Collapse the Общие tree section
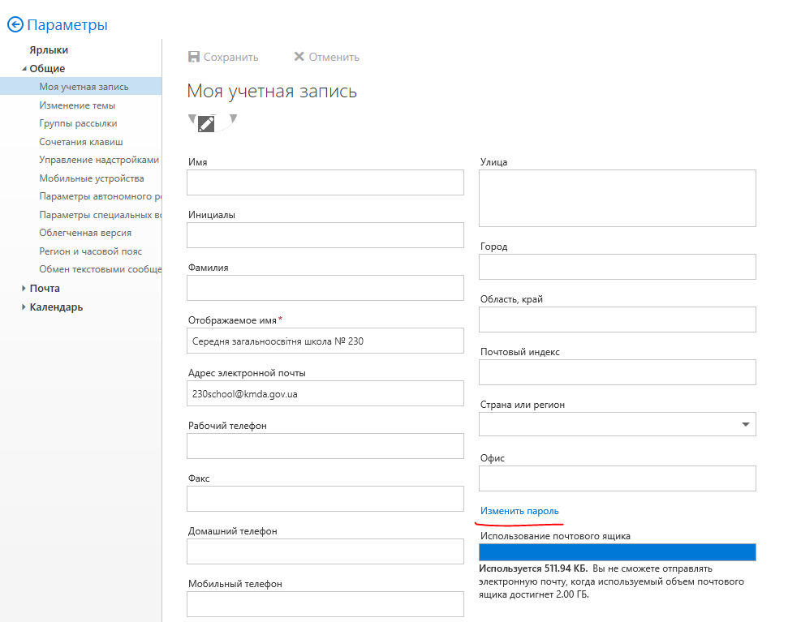 (24, 69)
